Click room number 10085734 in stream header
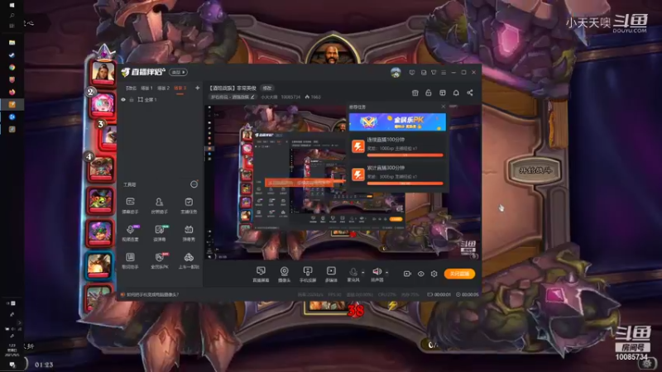Image resolution: width=662 pixels, height=372 pixels. click(x=290, y=97)
